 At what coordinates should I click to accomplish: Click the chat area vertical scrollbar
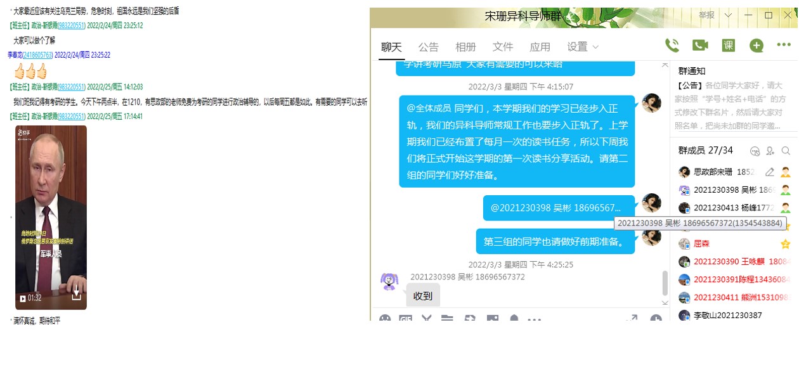coord(665,283)
